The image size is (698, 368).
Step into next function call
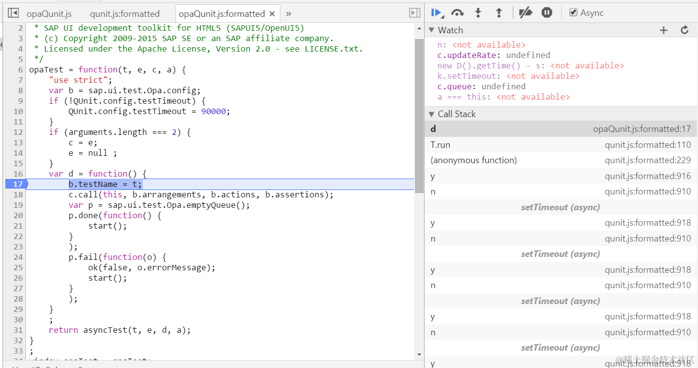click(478, 13)
